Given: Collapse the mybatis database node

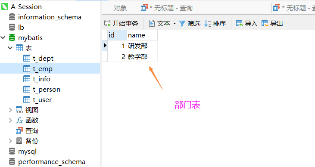Looking at the screenshot, I should tap(3, 37).
